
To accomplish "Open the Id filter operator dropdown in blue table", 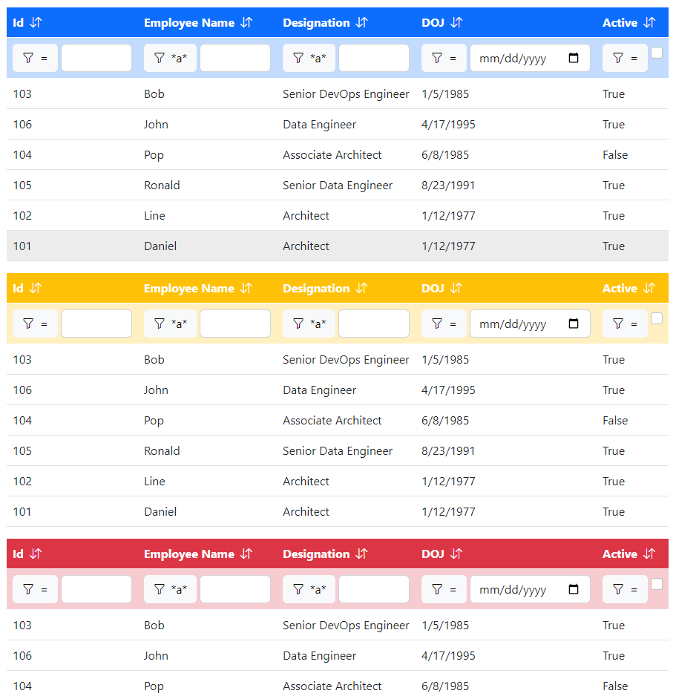I will [35, 58].
